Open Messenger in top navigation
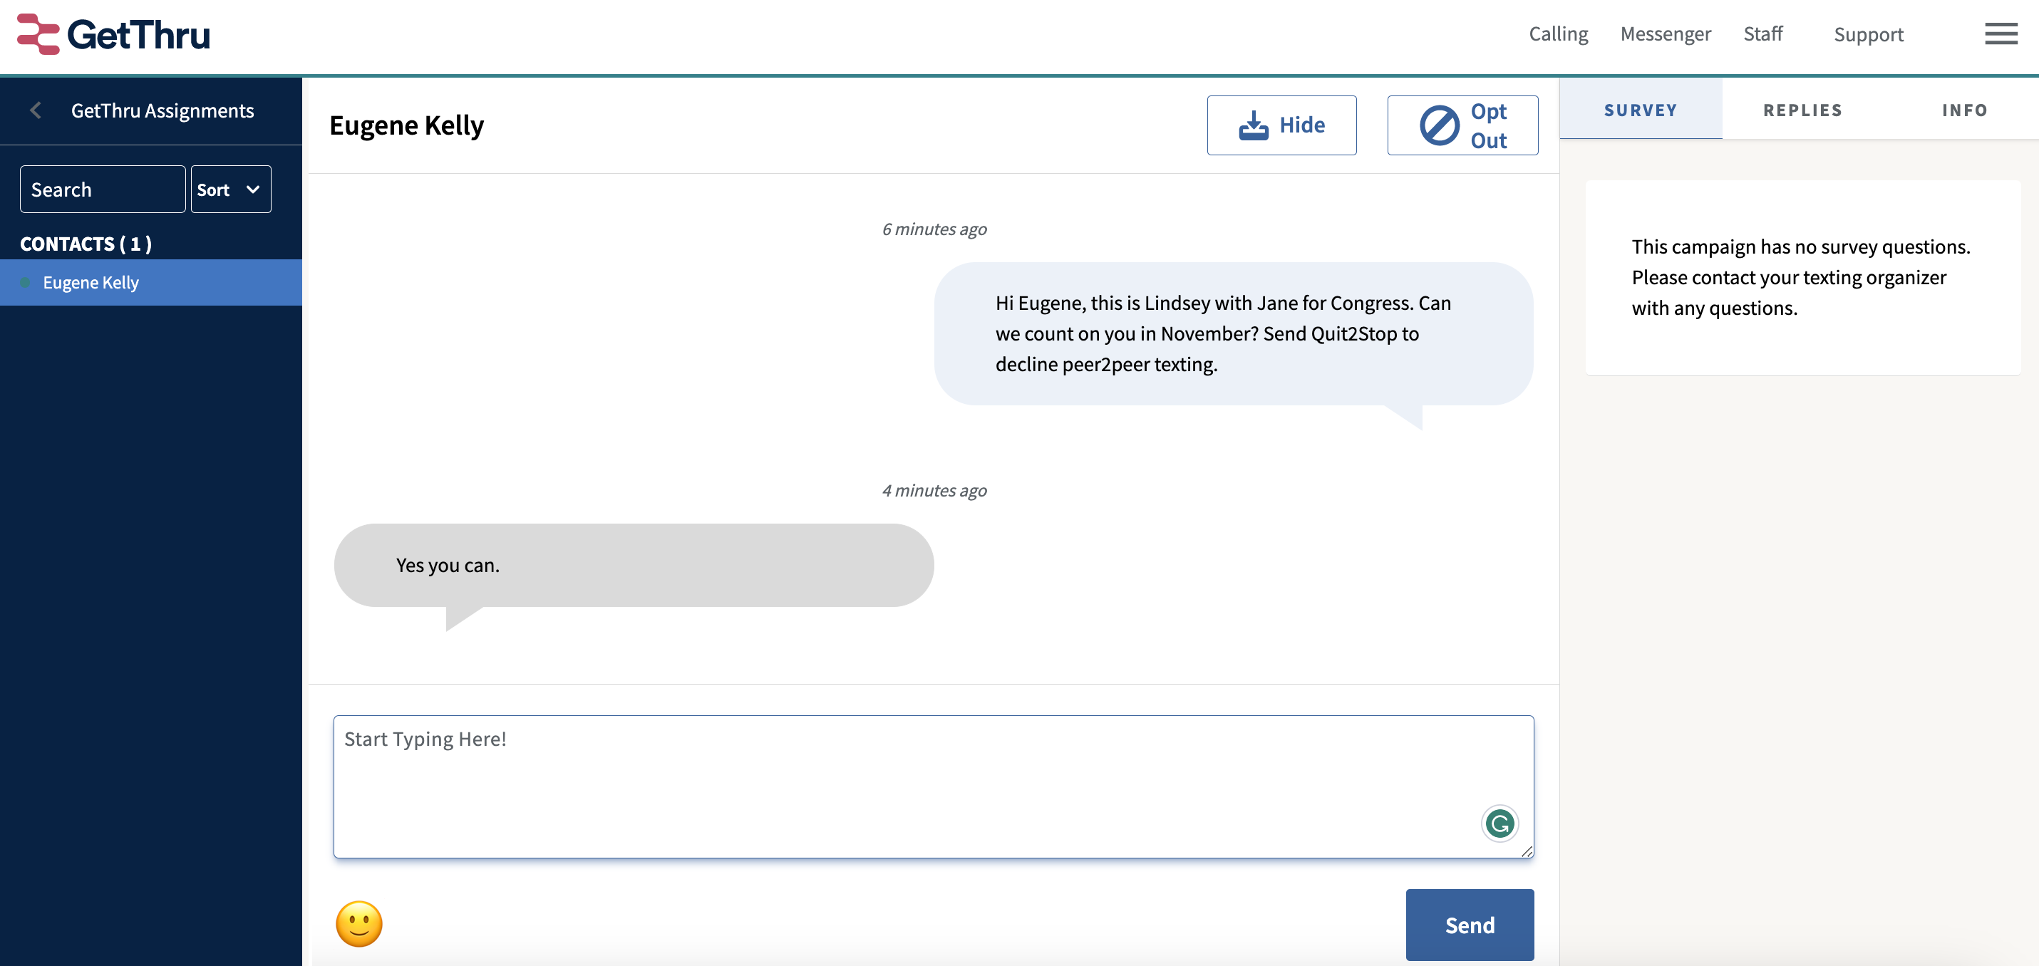 click(1665, 34)
